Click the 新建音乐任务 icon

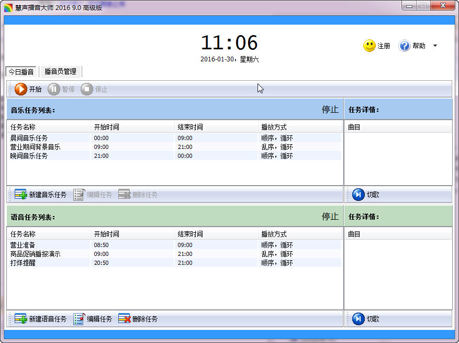coord(21,195)
